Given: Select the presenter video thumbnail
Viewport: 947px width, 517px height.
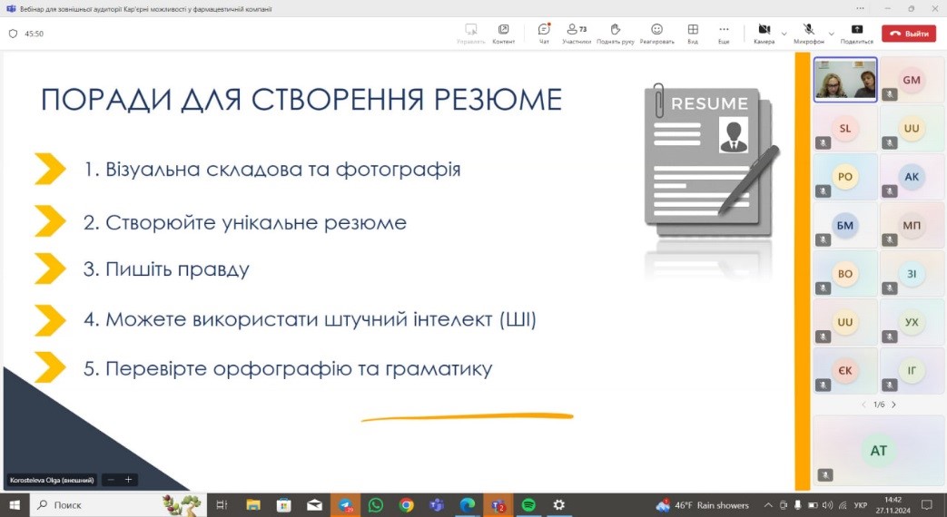Looking at the screenshot, I should click(x=844, y=80).
